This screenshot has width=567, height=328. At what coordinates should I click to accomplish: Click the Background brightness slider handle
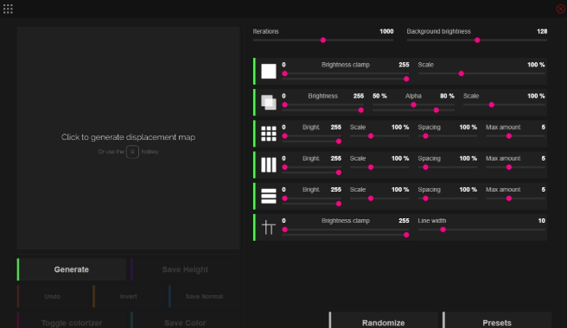[x=477, y=40]
